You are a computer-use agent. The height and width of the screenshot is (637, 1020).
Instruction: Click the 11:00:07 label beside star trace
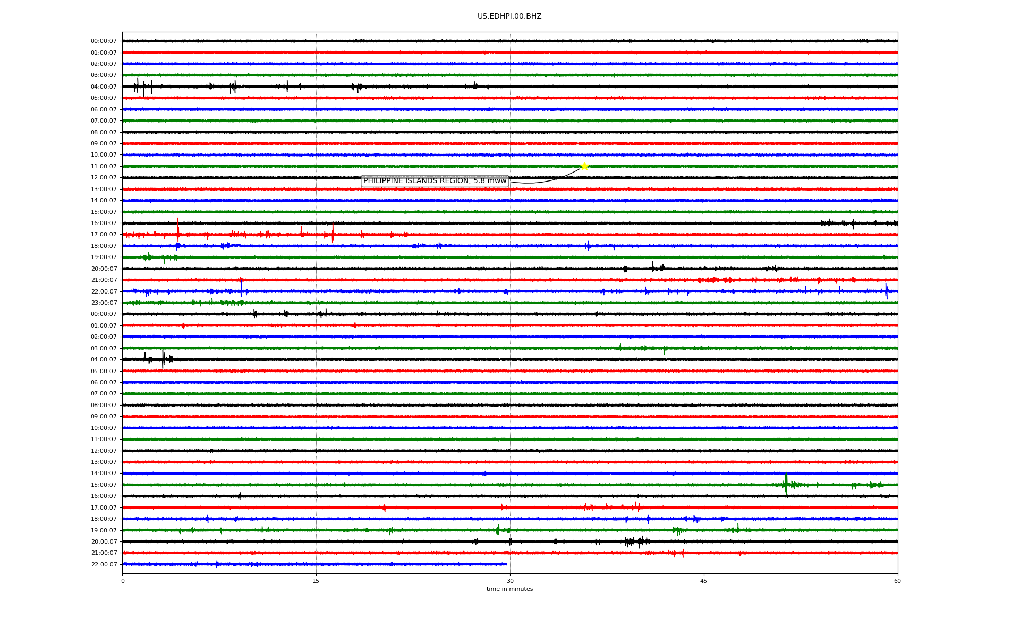coord(104,167)
